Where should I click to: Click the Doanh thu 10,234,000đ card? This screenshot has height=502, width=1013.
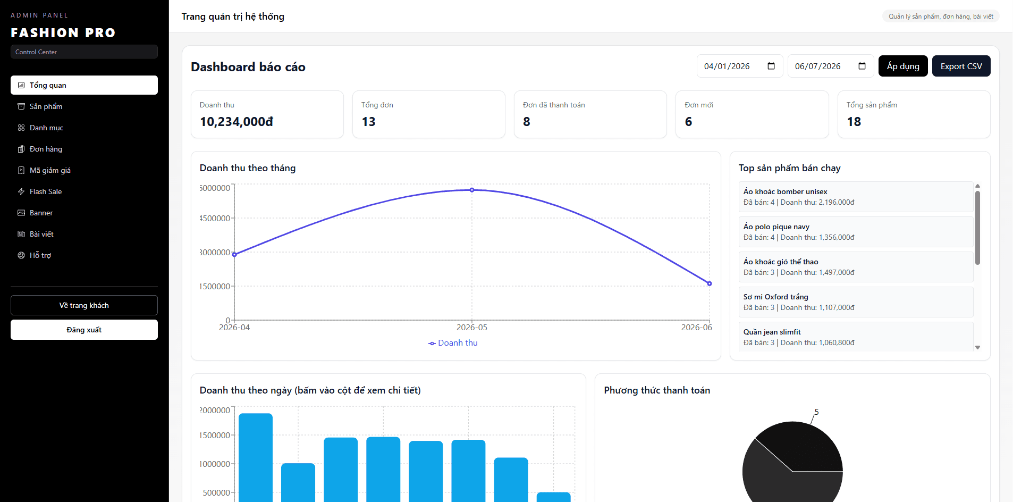pyautogui.click(x=267, y=114)
